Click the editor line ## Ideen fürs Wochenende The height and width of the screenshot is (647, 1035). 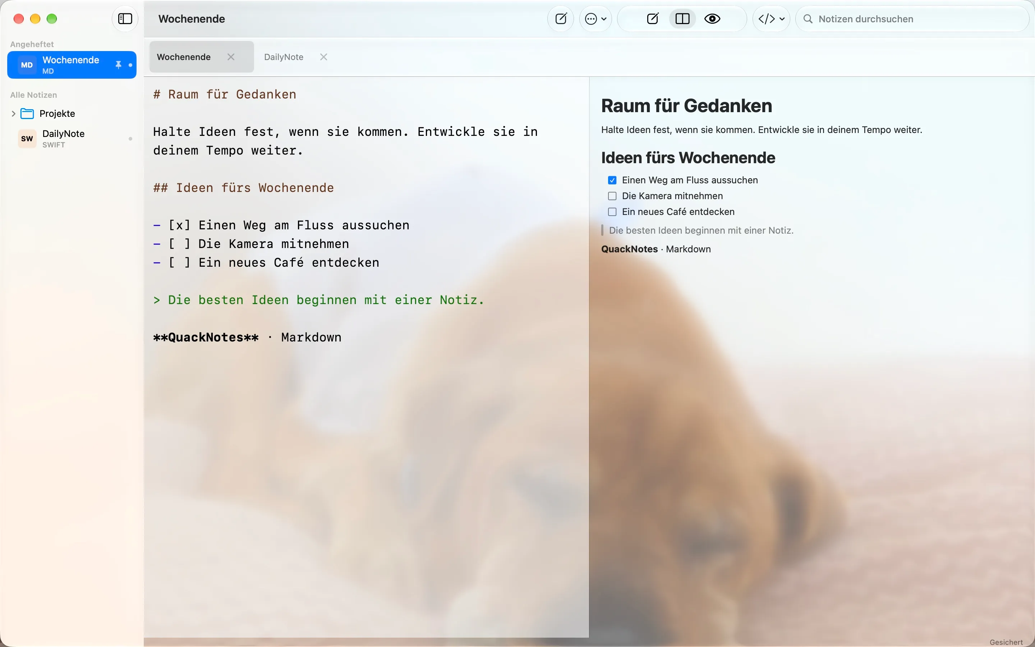coord(243,188)
